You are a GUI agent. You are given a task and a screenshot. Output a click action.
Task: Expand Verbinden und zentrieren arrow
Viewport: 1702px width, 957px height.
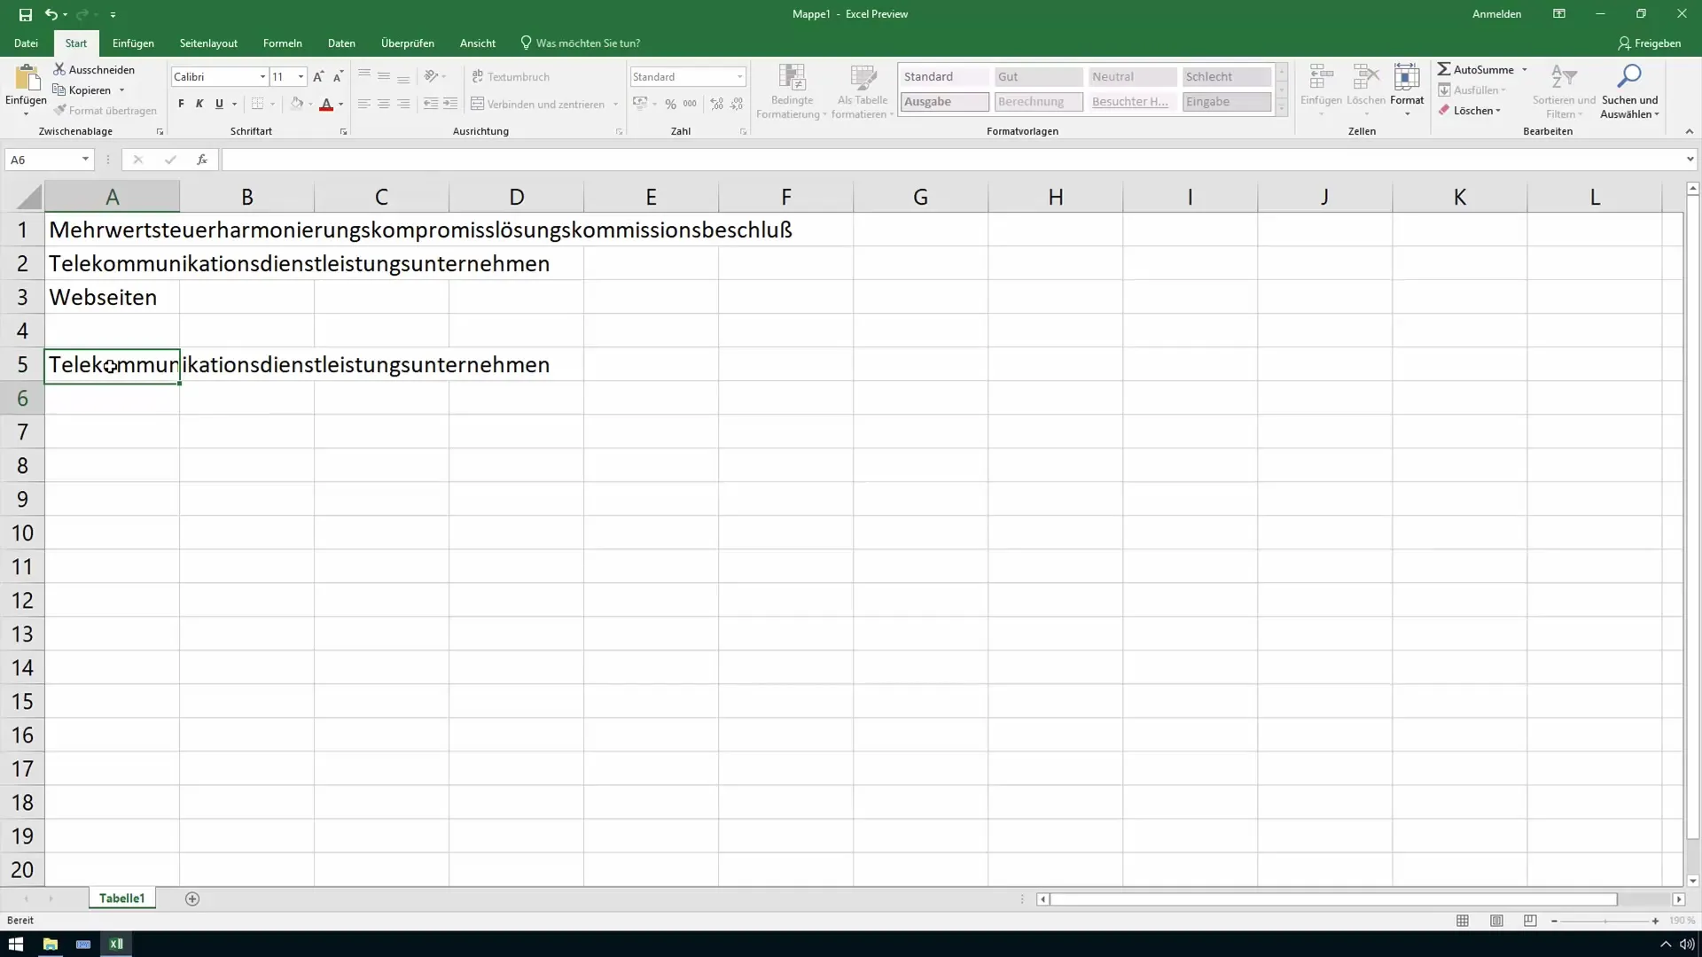point(615,105)
